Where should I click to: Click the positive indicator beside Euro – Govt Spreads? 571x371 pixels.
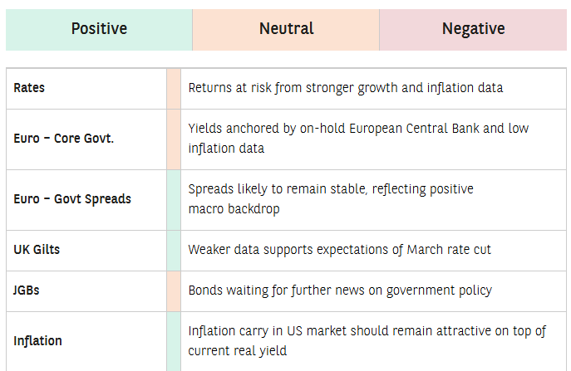174,200
